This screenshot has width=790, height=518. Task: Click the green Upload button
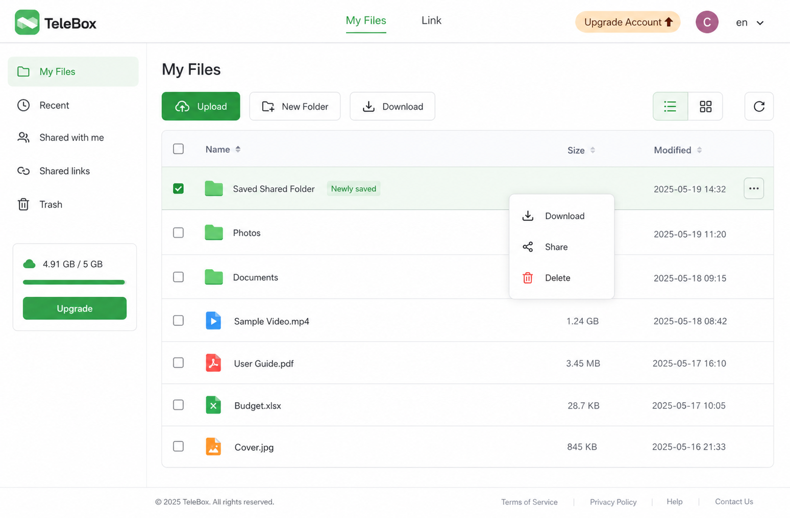pyautogui.click(x=201, y=106)
